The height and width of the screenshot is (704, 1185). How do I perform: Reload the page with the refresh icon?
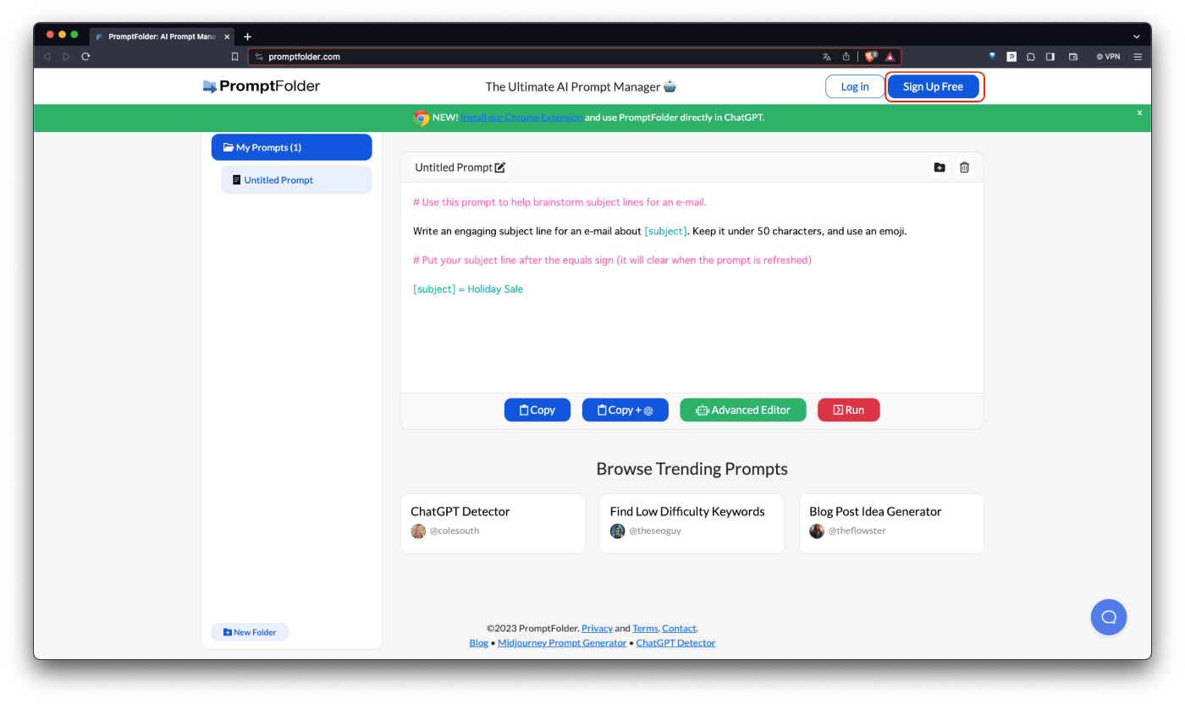click(x=85, y=57)
